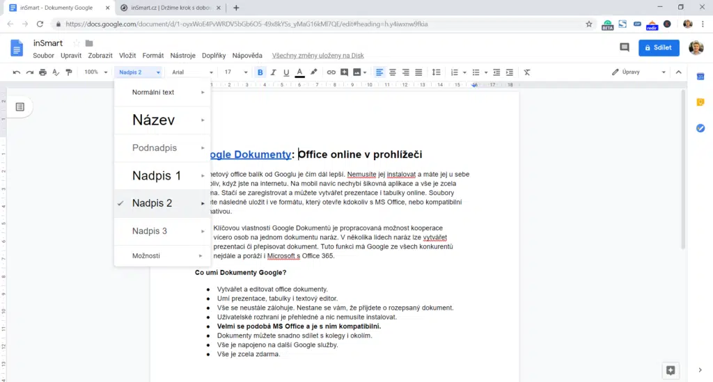This screenshot has height=382, width=713.
Task: Open the Formát menu
Action: click(x=152, y=56)
